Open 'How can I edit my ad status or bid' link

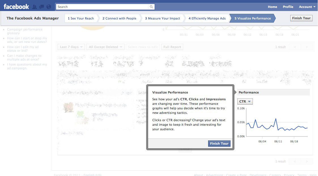tap(23, 49)
